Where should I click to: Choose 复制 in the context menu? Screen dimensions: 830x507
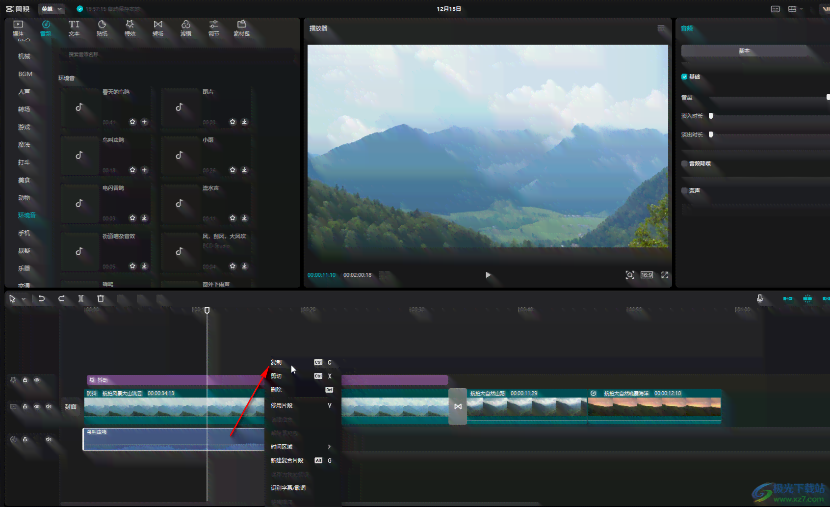pyautogui.click(x=302, y=362)
